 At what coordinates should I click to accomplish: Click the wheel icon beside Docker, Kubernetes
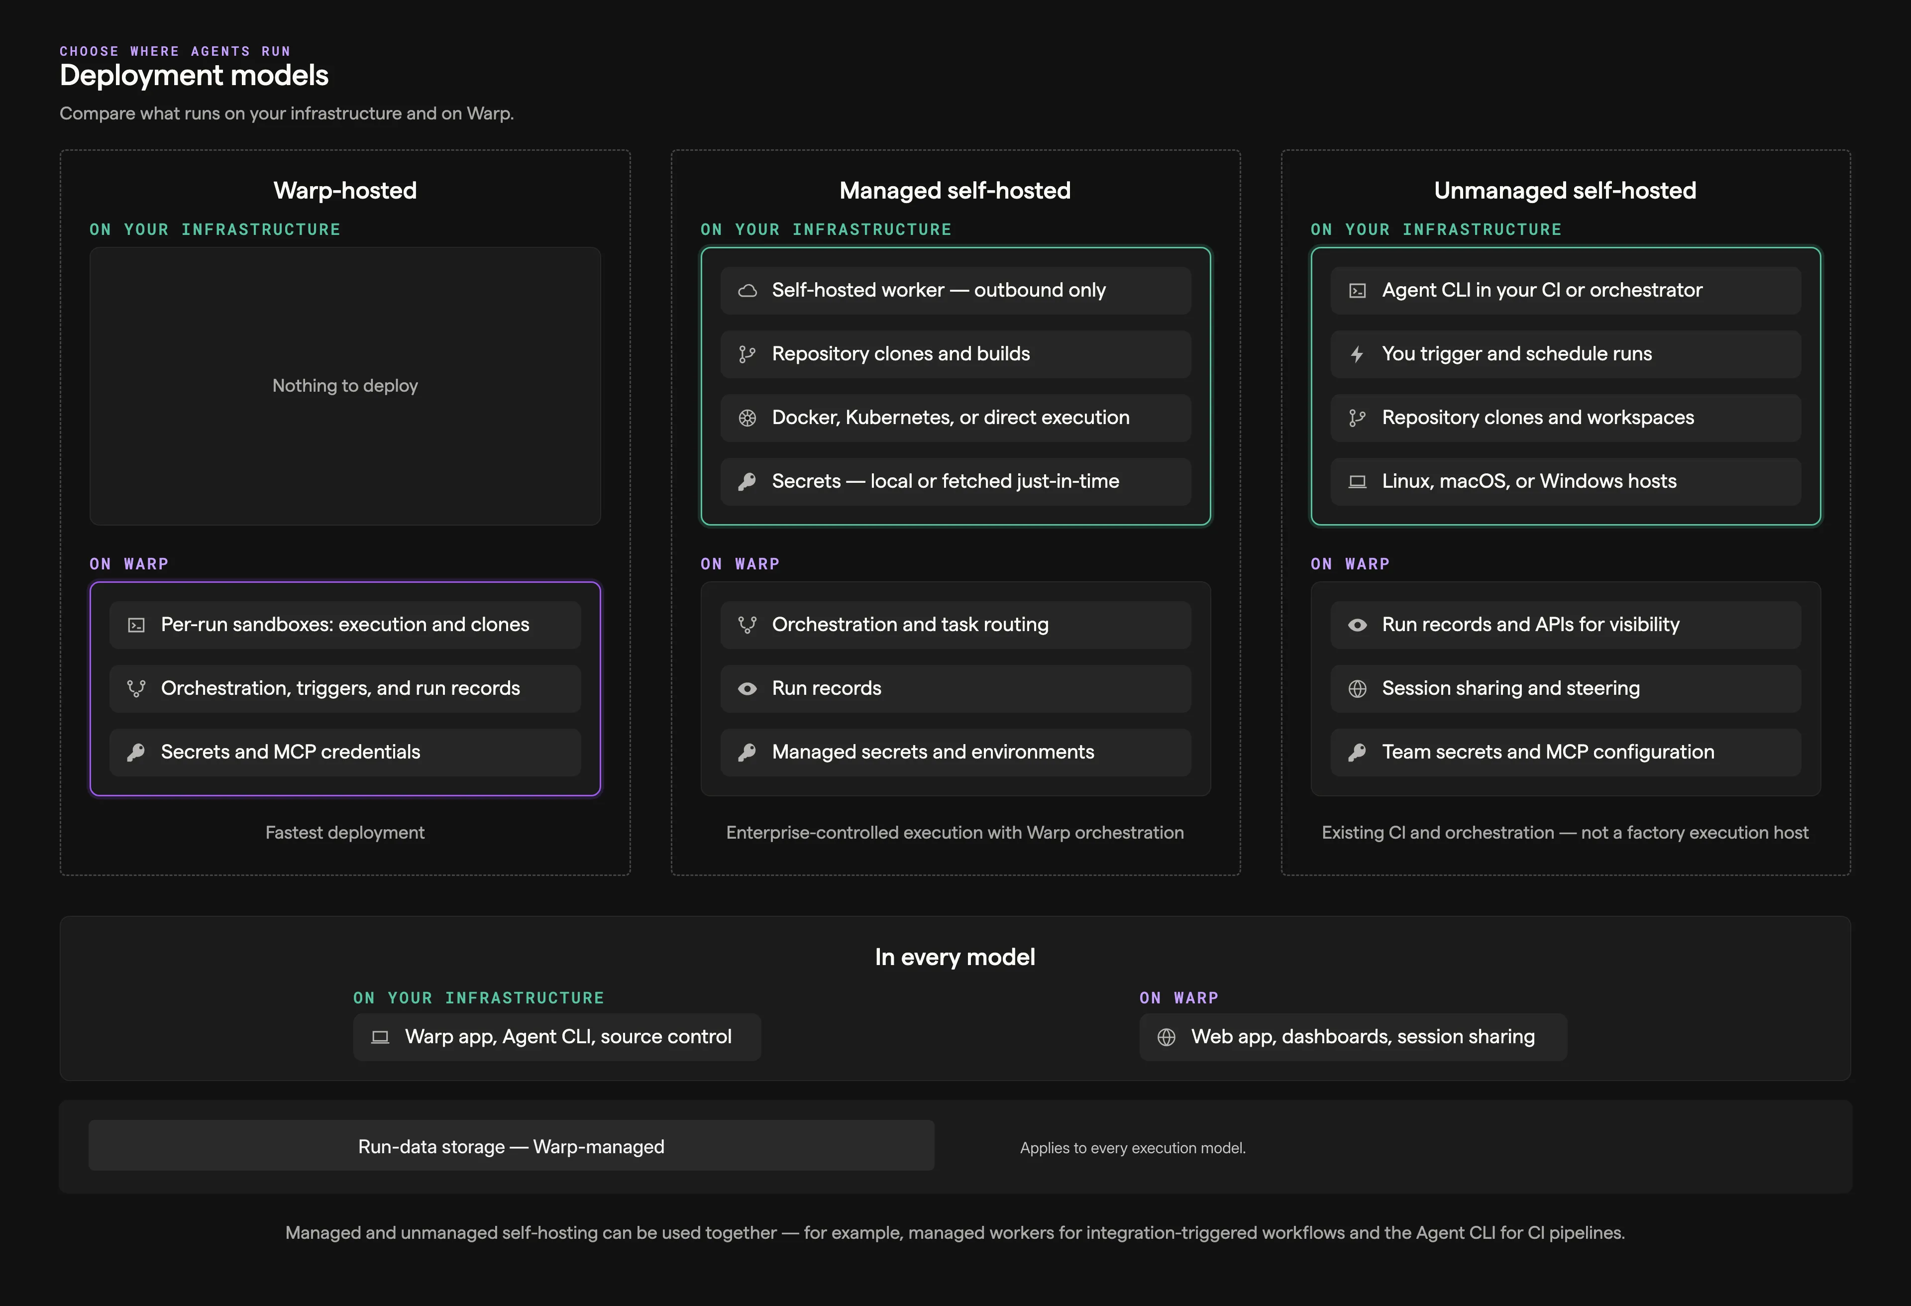[x=746, y=418]
